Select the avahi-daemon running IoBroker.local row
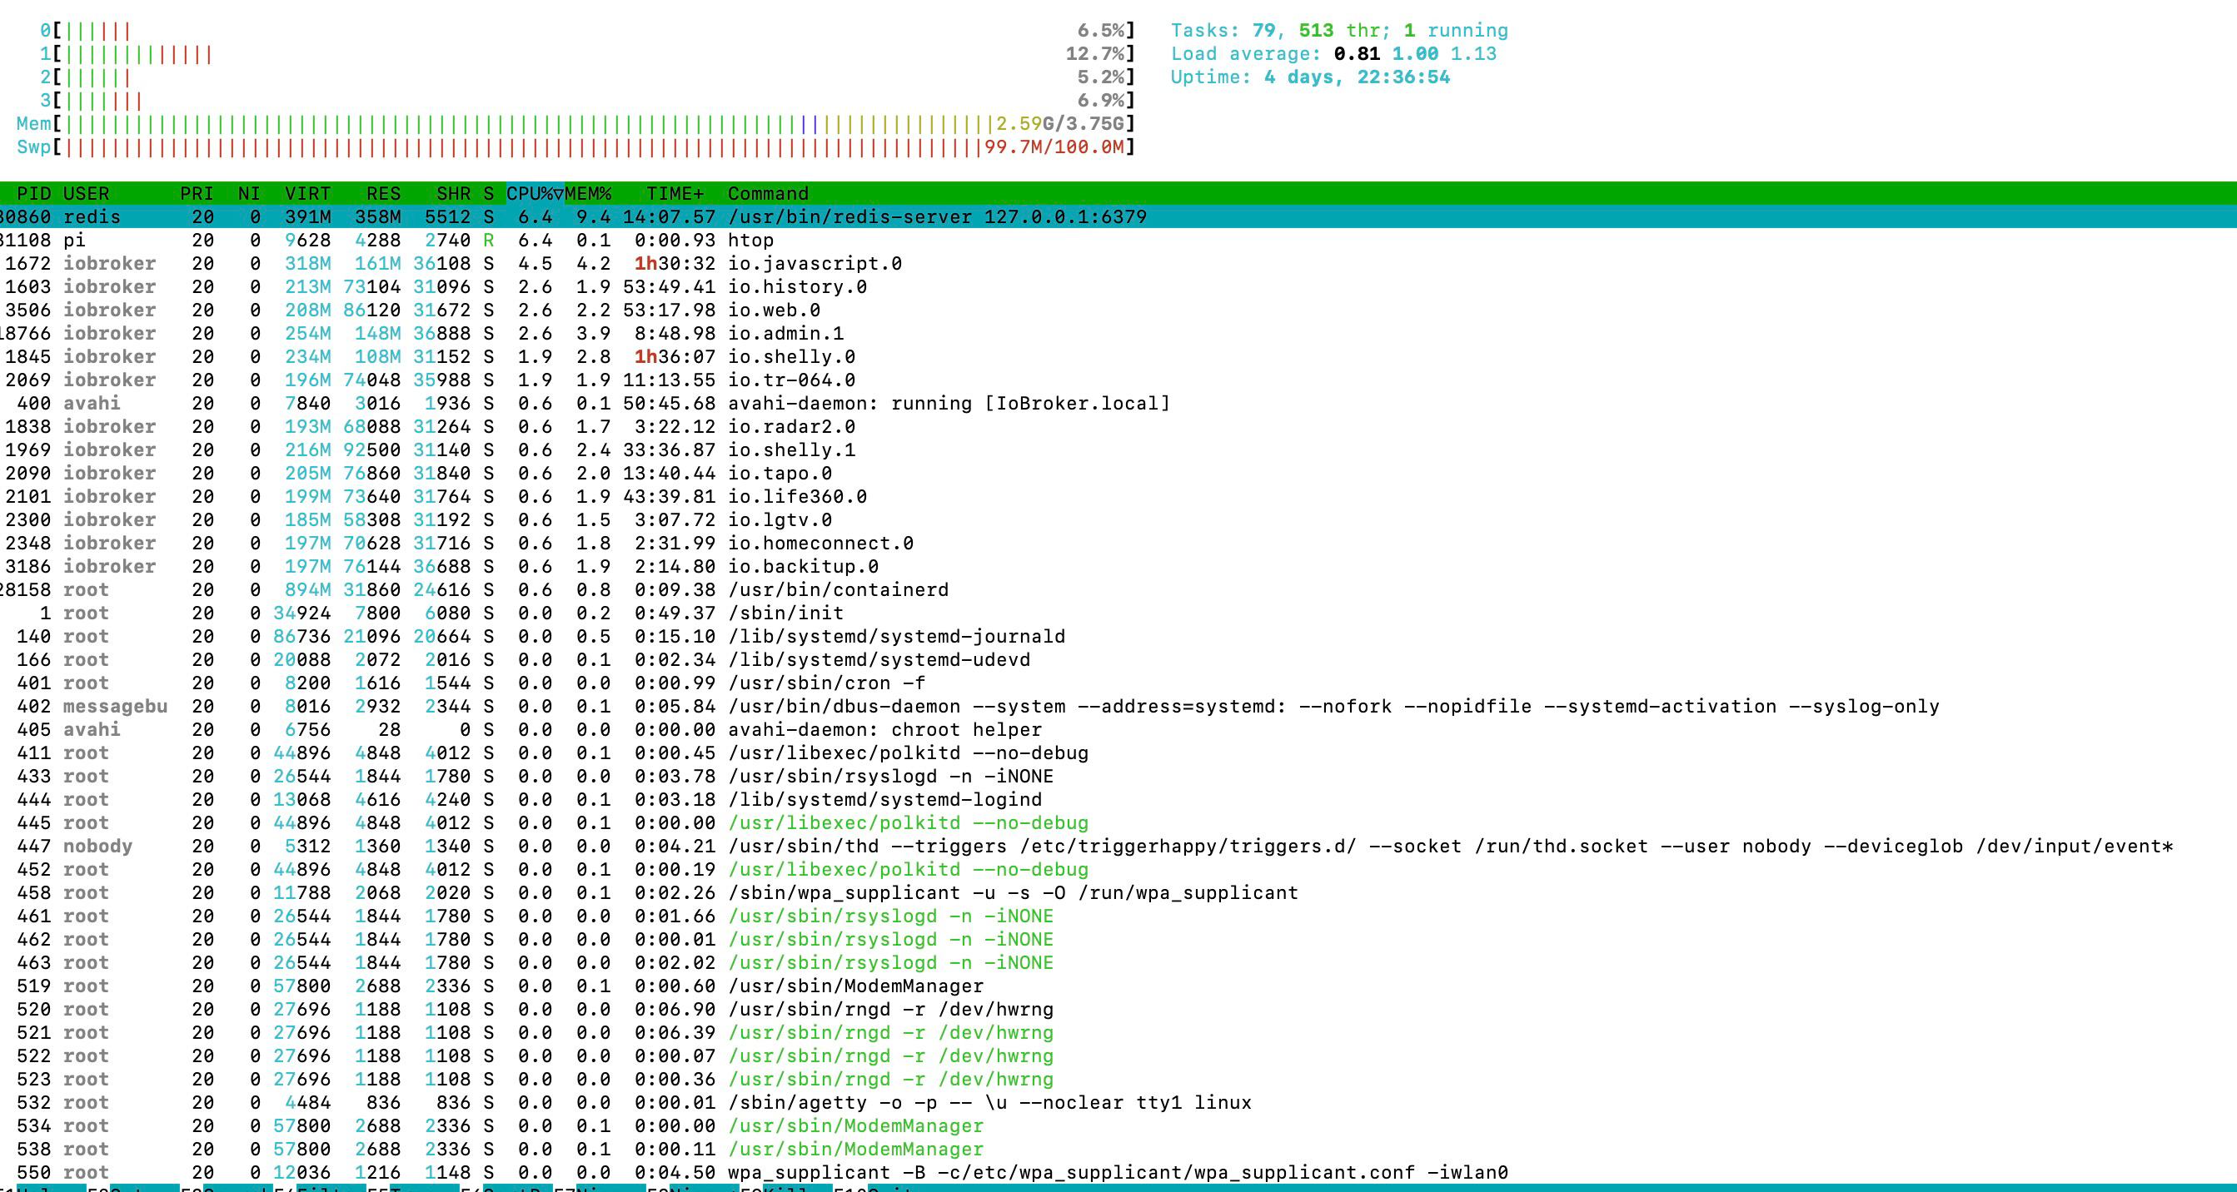This screenshot has width=2237, height=1192. coord(949,404)
